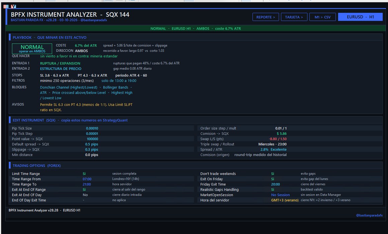The width and height of the screenshot is (388, 234).
Task: Click the Comision value $ 5.86
Action: coord(282,134)
